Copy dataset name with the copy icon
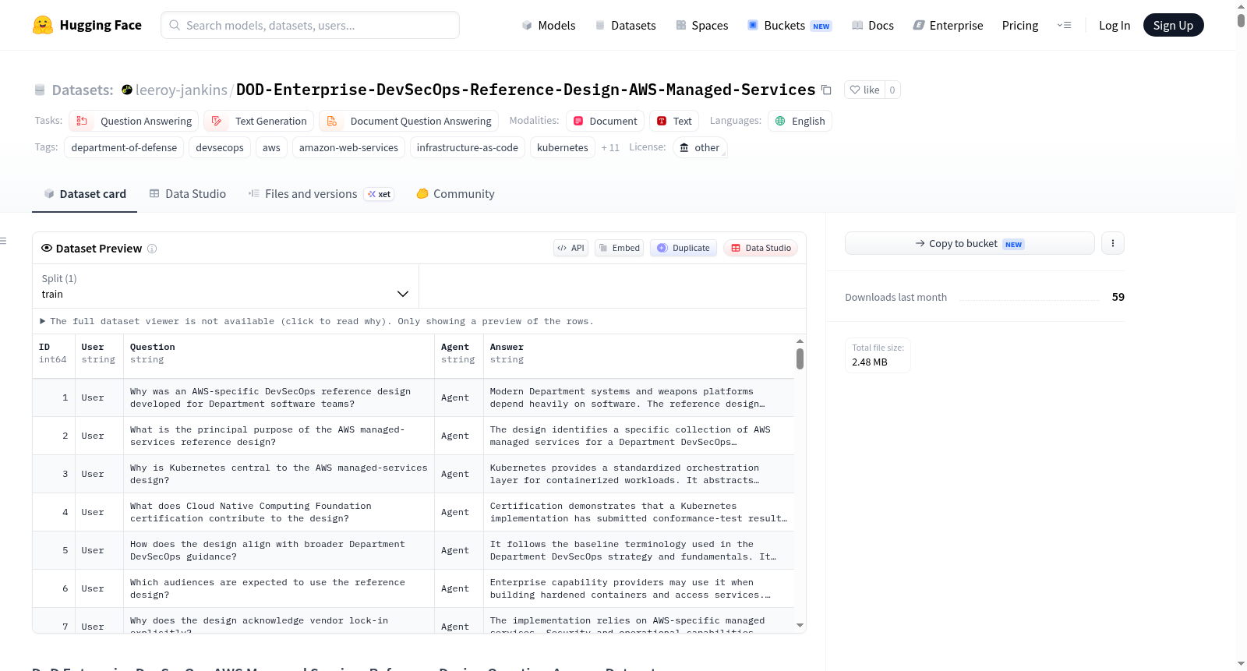 tap(827, 90)
